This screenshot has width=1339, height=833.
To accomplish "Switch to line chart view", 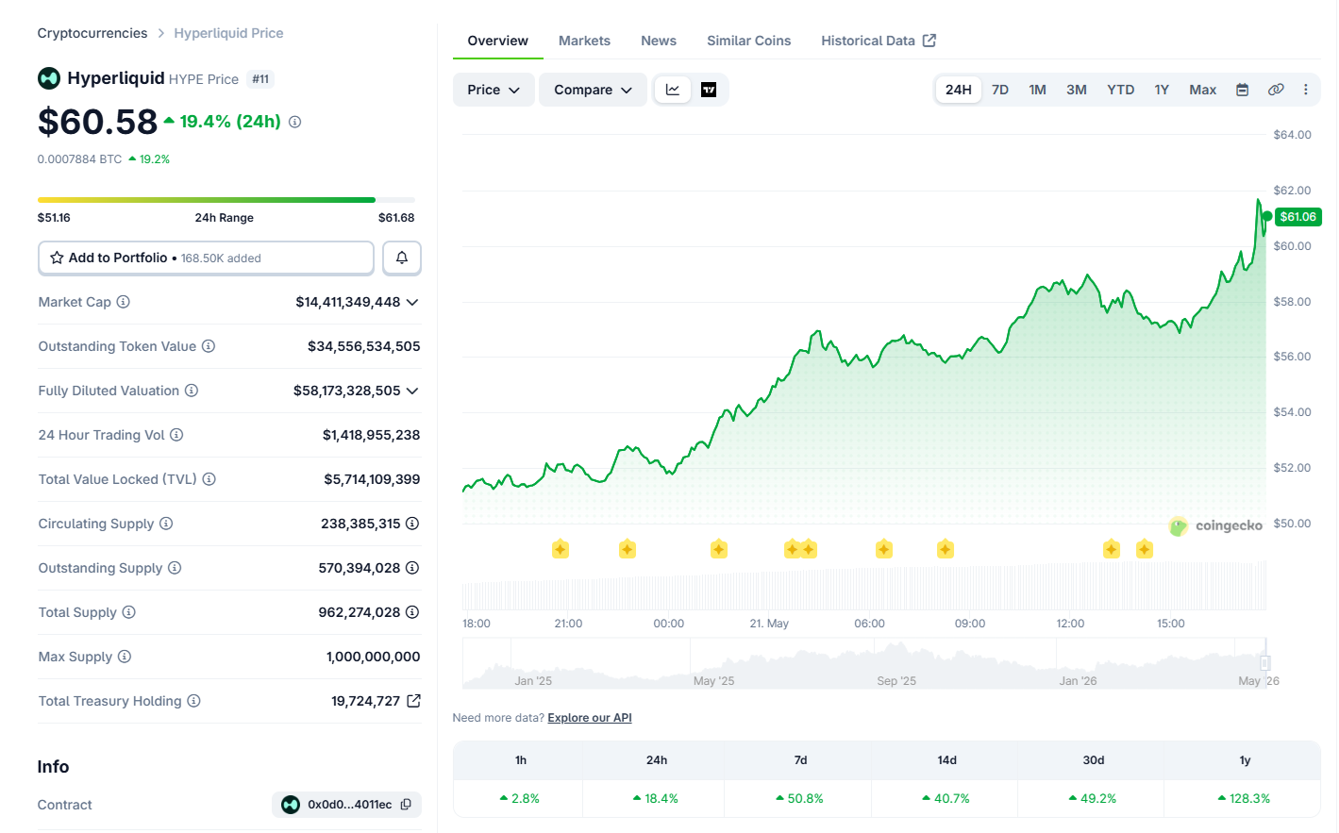I will (673, 90).
